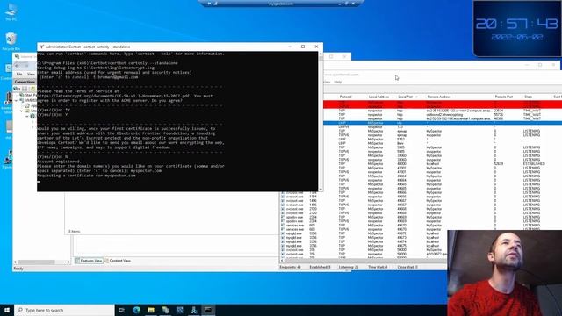Click the save icon in IIS Connections toolbar
This screenshot has width=562, height=316.
[x=25, y=89]
